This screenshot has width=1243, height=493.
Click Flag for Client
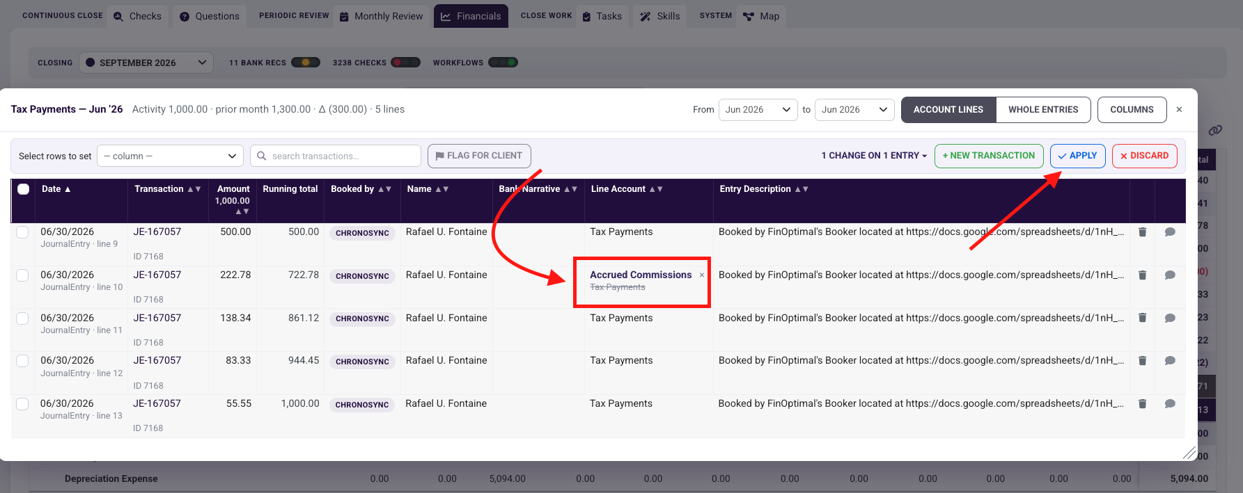(479, 156)
